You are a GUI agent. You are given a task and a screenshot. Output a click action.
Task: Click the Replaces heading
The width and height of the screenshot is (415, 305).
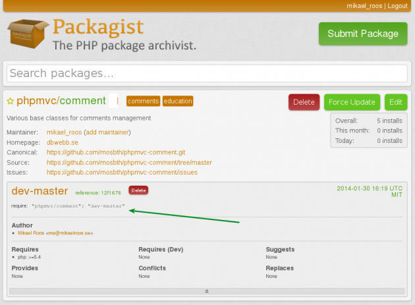280,268
